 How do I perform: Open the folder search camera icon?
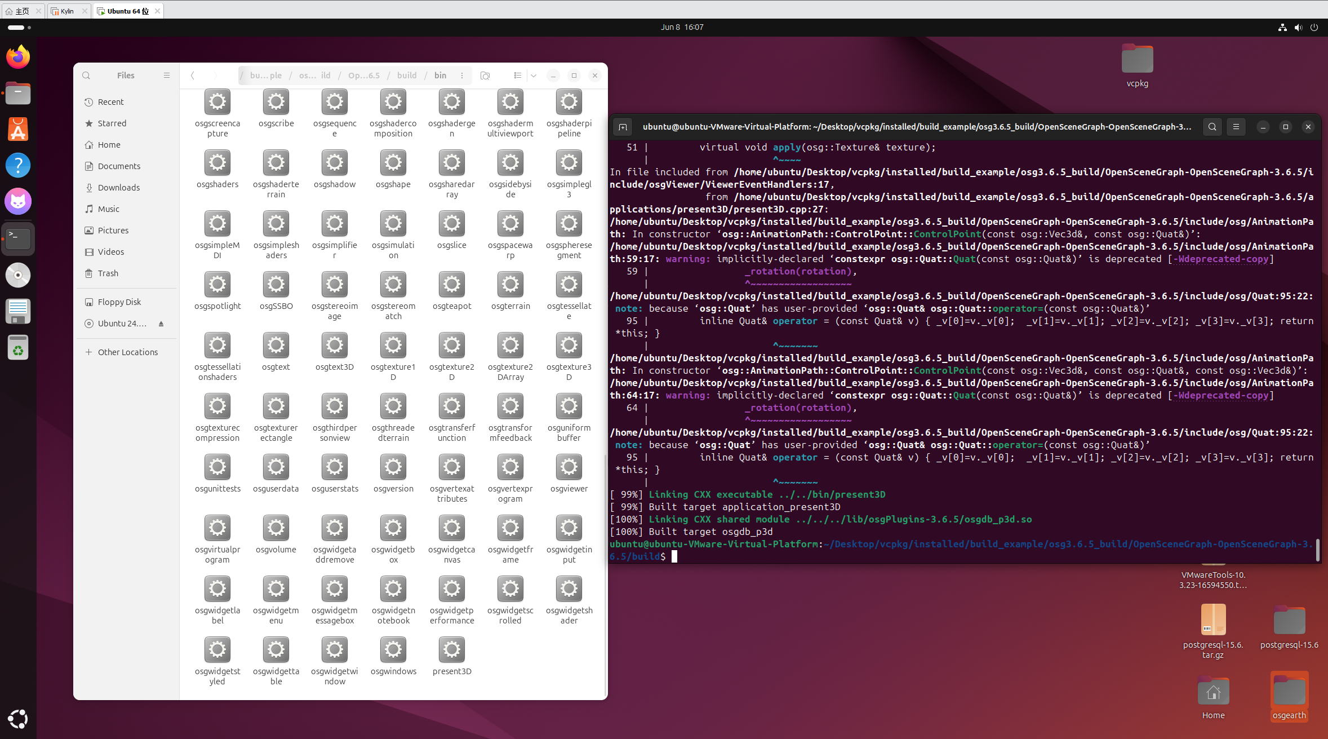pyautogui.click(x=485, y=76)
